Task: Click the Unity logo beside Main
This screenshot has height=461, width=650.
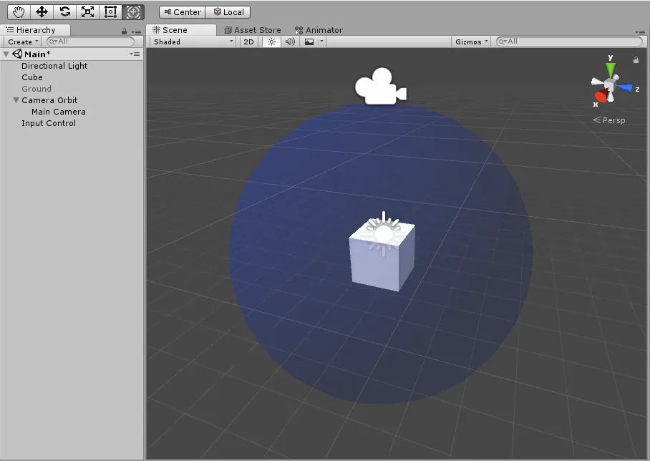Action: [x=17, y=54]
